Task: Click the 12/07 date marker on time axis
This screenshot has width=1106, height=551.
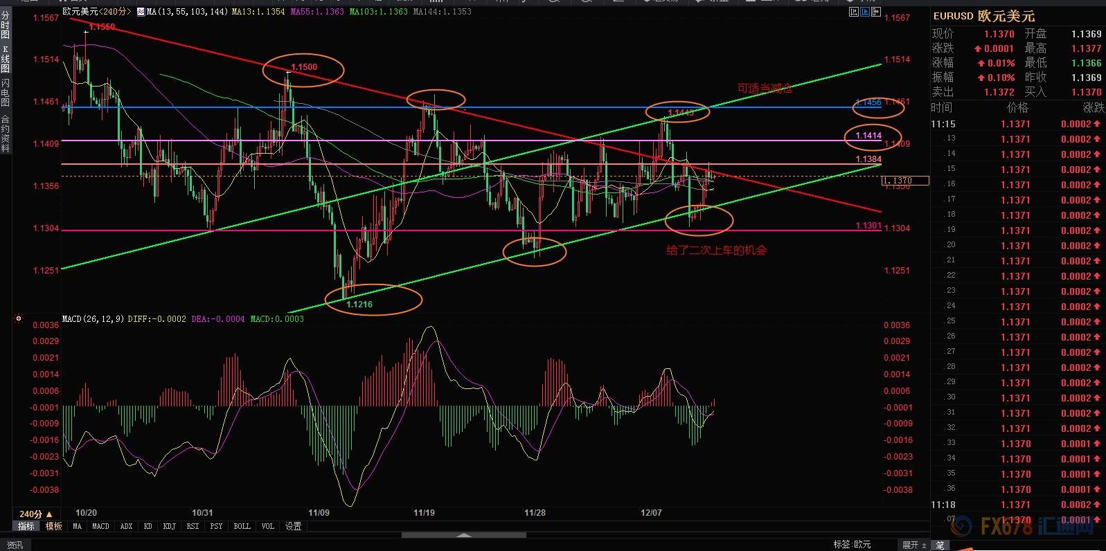Action: [x=651, y=513]
